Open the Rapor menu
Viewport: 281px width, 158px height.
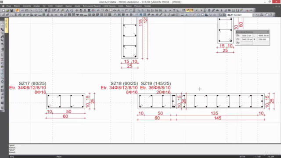pyautogui.click(x=129, y=6)
